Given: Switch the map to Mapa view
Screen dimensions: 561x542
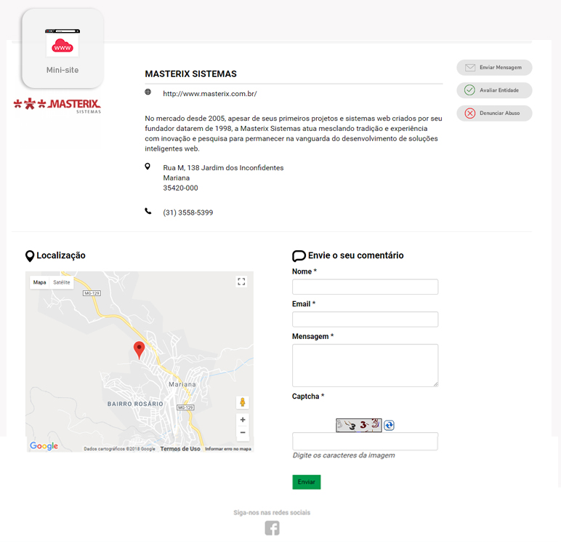Looking at the screenshot, I should coord(40,282).
